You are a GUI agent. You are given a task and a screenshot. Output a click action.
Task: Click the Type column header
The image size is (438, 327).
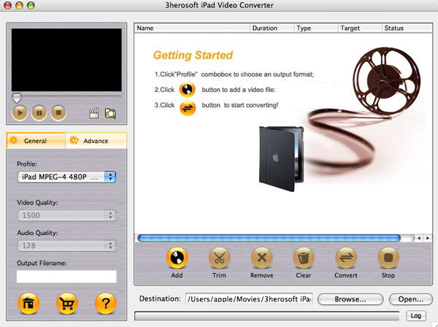[316, 28]
